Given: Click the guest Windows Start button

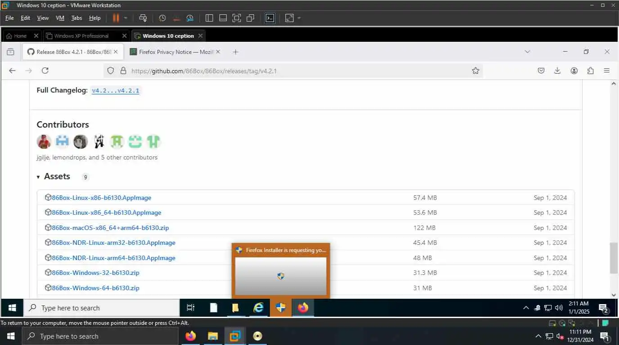Looking at the screenshot, I should pos(12,308).
